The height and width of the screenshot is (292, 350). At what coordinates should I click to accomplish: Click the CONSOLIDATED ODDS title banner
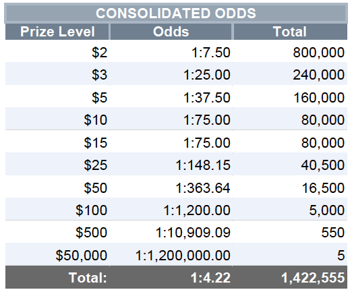point(176,13)
